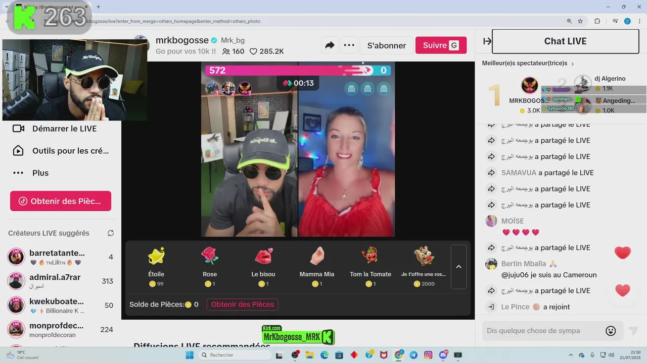This screenshot has width=647, height=363.
Task: Open File Explorer from taskbar
Action: (309, 355)
